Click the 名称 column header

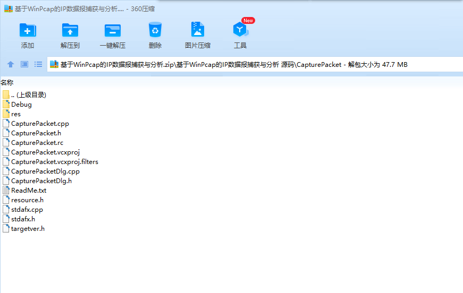coord(7,82)
